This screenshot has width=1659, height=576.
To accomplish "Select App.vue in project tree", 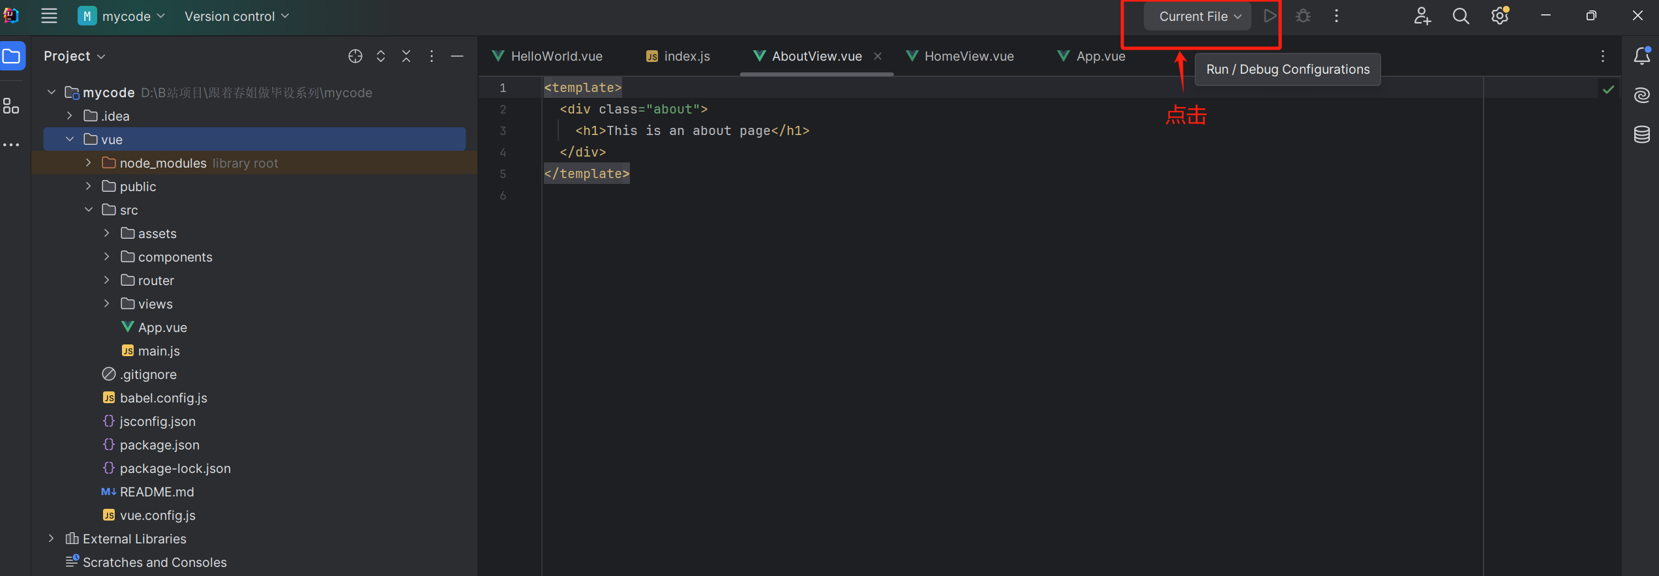I will point(155,327).
